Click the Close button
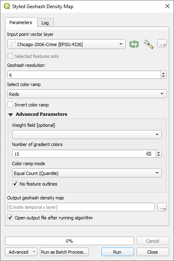Image resolution: width=174 pixels, height=261 pixels. (x=153, y=252)
